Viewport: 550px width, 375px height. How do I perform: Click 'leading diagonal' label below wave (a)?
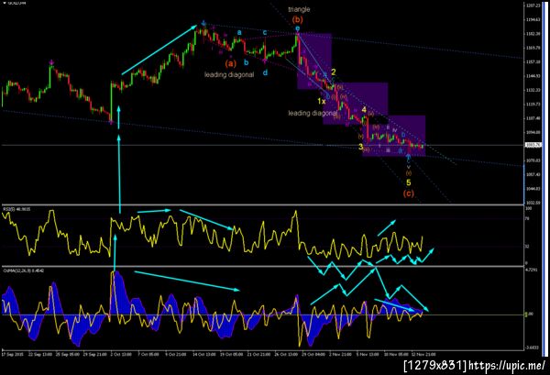[x=229, y=74]
